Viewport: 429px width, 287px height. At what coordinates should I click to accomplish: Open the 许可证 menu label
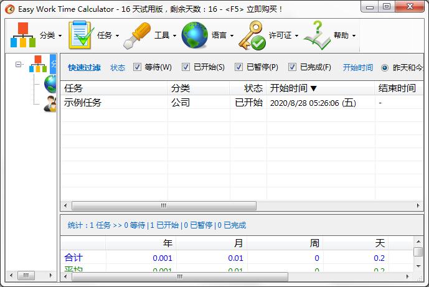coord(280,35)
